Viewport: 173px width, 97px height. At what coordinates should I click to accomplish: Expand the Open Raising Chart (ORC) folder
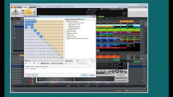pyautogui.click(x=68, y=23)
